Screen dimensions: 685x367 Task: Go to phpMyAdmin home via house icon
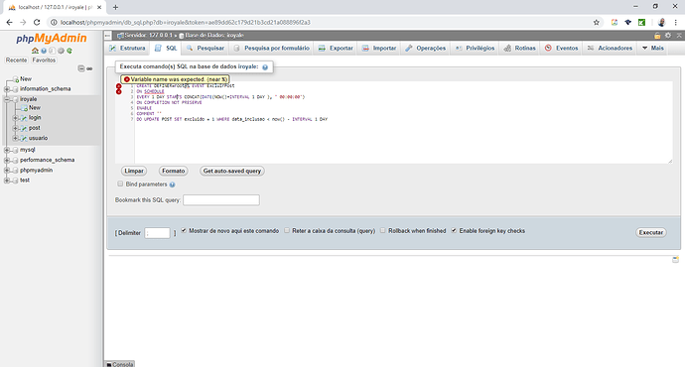[35, 51]
